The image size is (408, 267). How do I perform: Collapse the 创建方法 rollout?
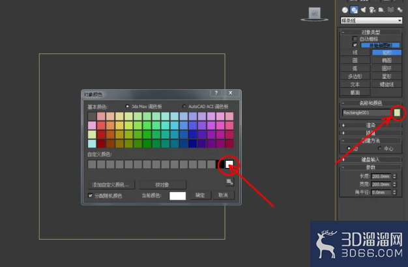coord(371,141)
